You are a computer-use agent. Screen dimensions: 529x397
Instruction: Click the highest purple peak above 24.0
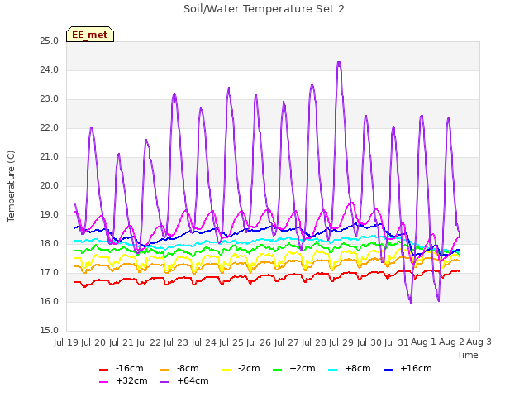[339, 62]
